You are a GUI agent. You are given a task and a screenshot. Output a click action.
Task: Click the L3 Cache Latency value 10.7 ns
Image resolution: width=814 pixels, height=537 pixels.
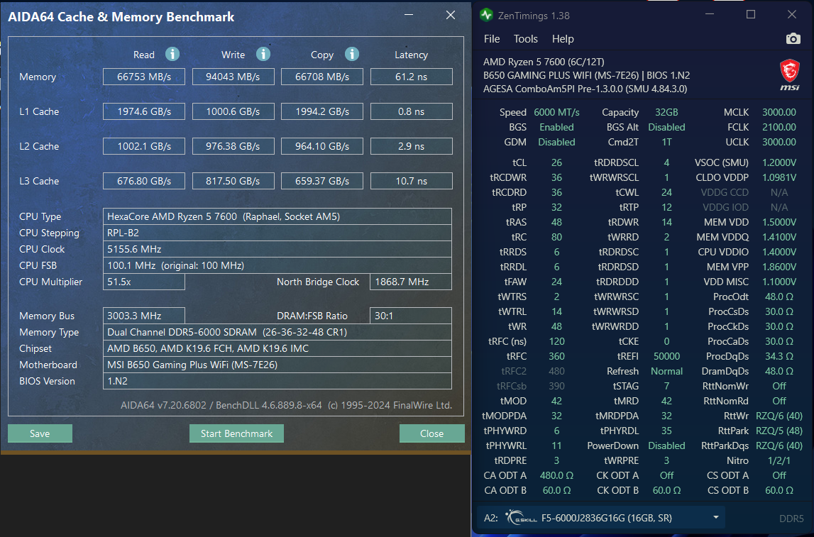pos(411,181)
